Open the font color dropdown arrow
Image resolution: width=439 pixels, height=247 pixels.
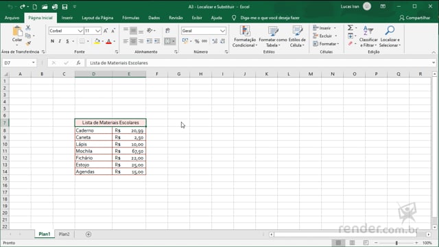click(115, 41)
